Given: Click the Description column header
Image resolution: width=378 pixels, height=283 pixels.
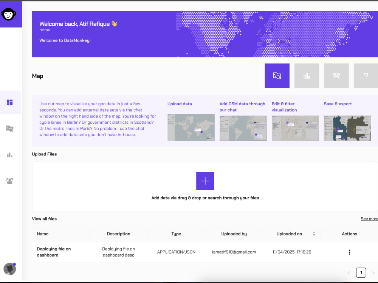Looking at the screenshot, I should point(118,234).
